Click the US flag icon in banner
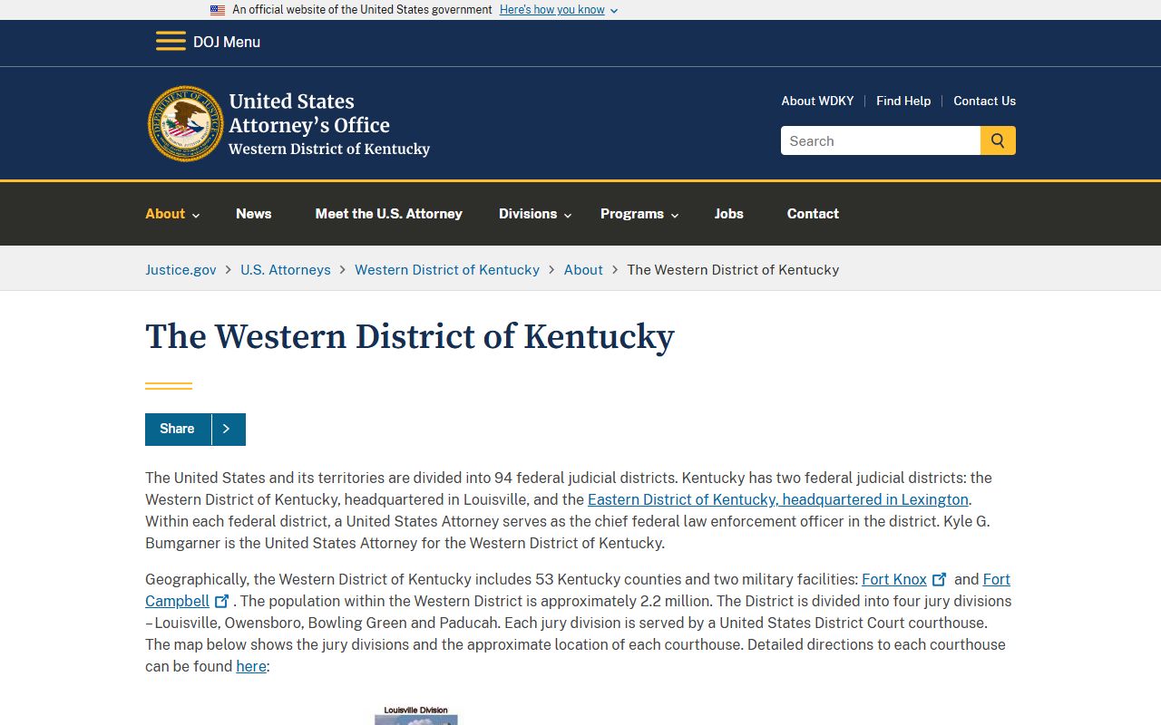The width and height of the screenshot is (1161, 725). (x=218, y=10)
